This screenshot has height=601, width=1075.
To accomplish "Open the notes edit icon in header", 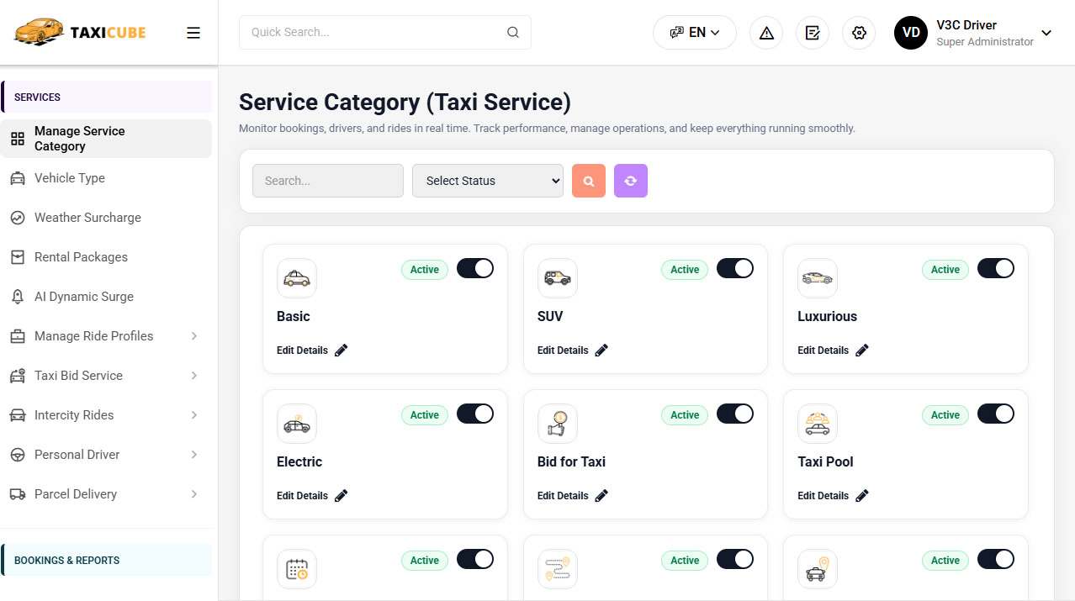I will 813,33.
